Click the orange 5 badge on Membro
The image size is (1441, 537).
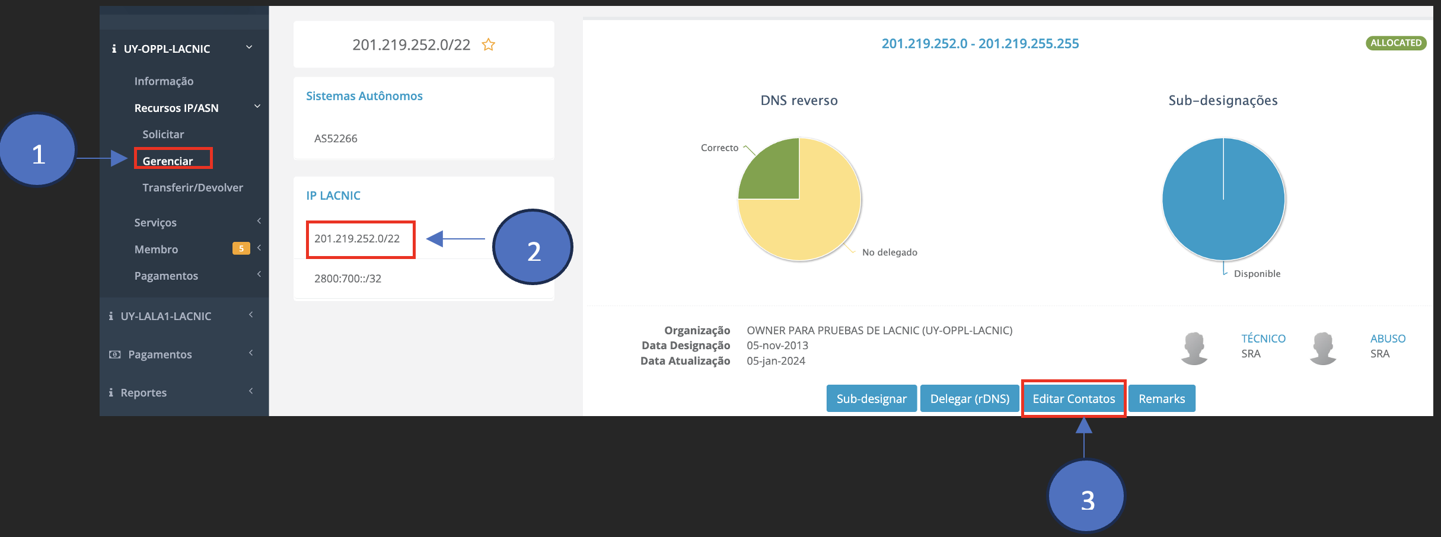point(241,249)
